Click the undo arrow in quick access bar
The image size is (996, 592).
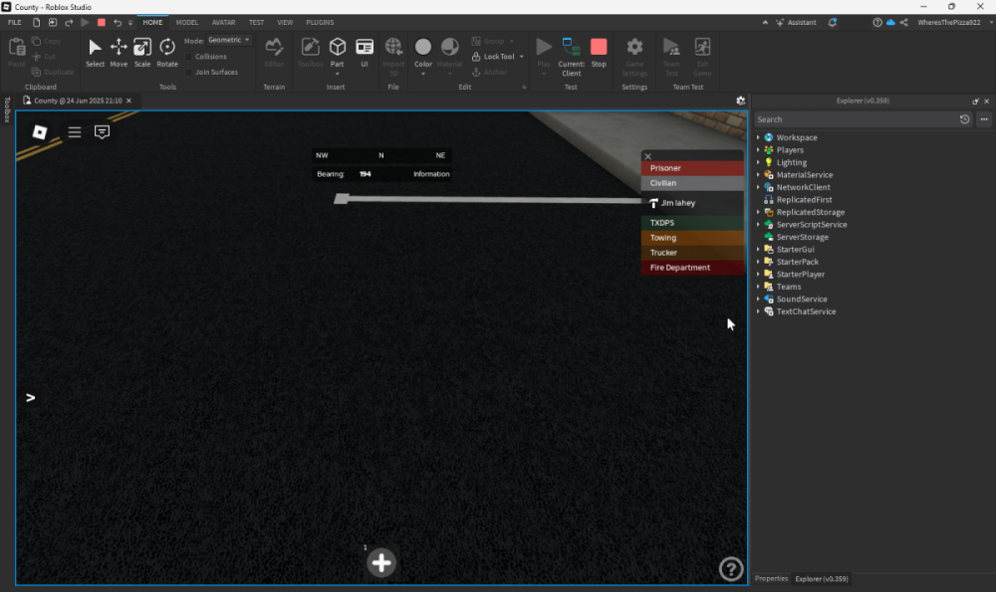point(118,22)
